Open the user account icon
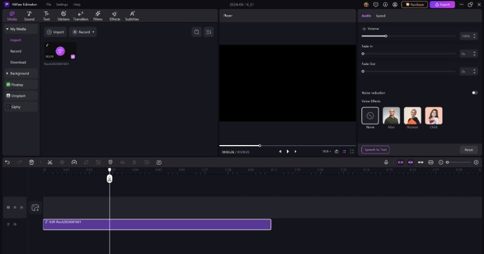 coord(395,5)
